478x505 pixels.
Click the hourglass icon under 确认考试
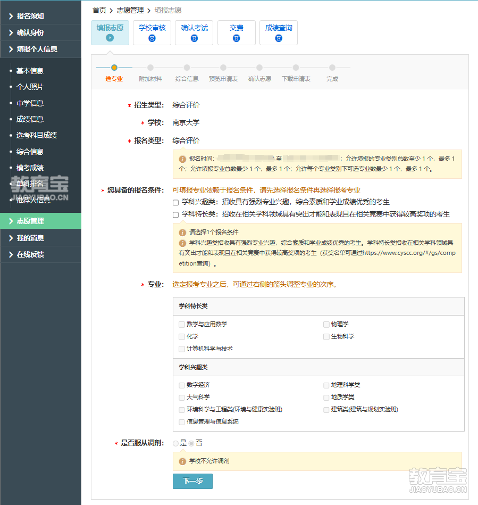click(x=194, y=38)
